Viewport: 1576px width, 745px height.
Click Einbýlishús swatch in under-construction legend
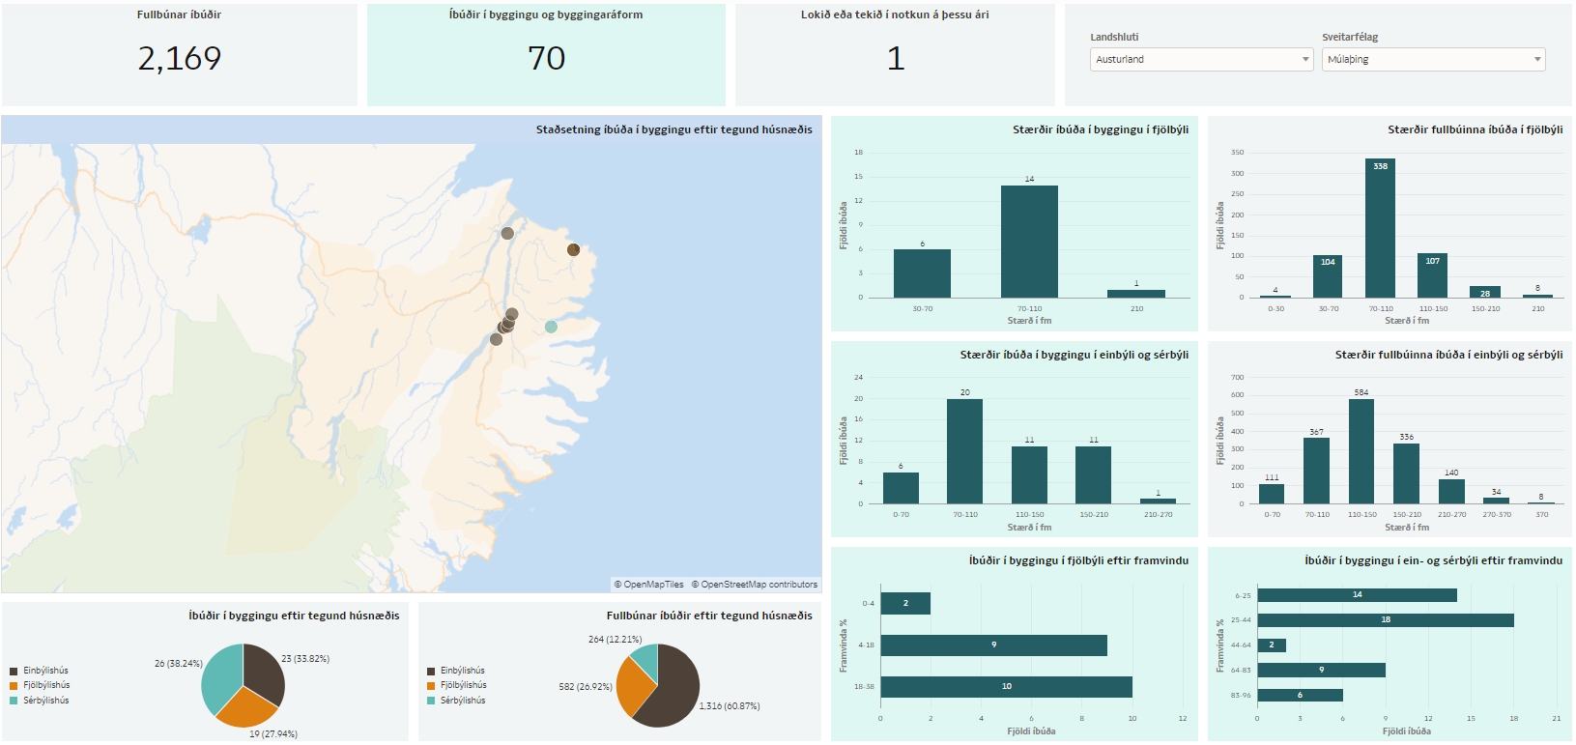click(14, 671)
